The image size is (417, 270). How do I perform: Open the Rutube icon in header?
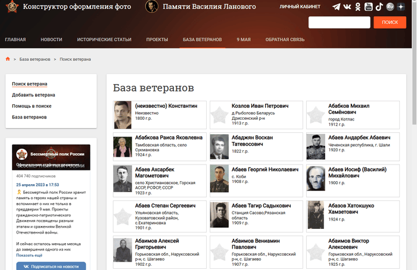[390, 7]
